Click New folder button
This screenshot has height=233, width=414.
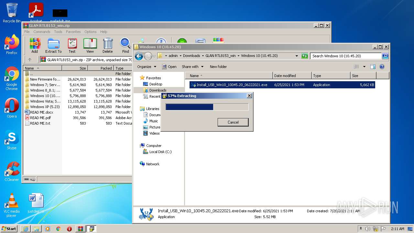[218, 67]
